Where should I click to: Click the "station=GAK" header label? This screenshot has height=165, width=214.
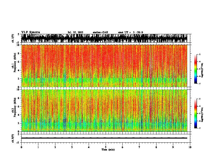(101, 32)
